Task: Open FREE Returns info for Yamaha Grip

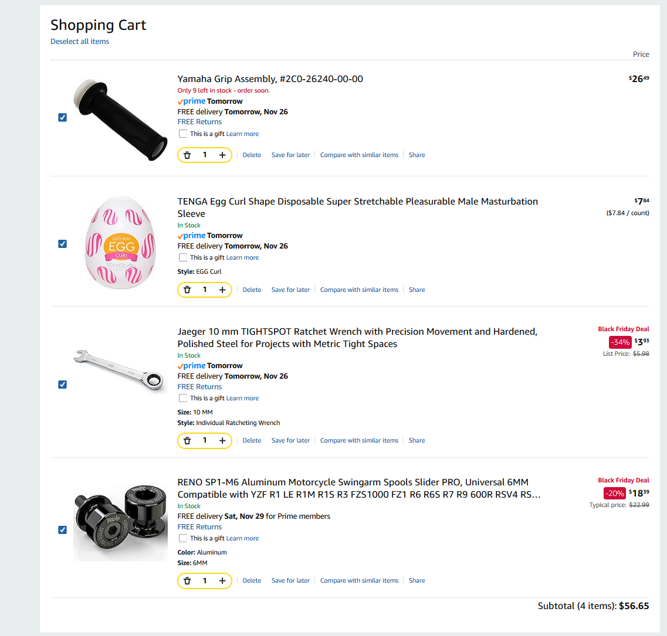Action: (199, 122)
